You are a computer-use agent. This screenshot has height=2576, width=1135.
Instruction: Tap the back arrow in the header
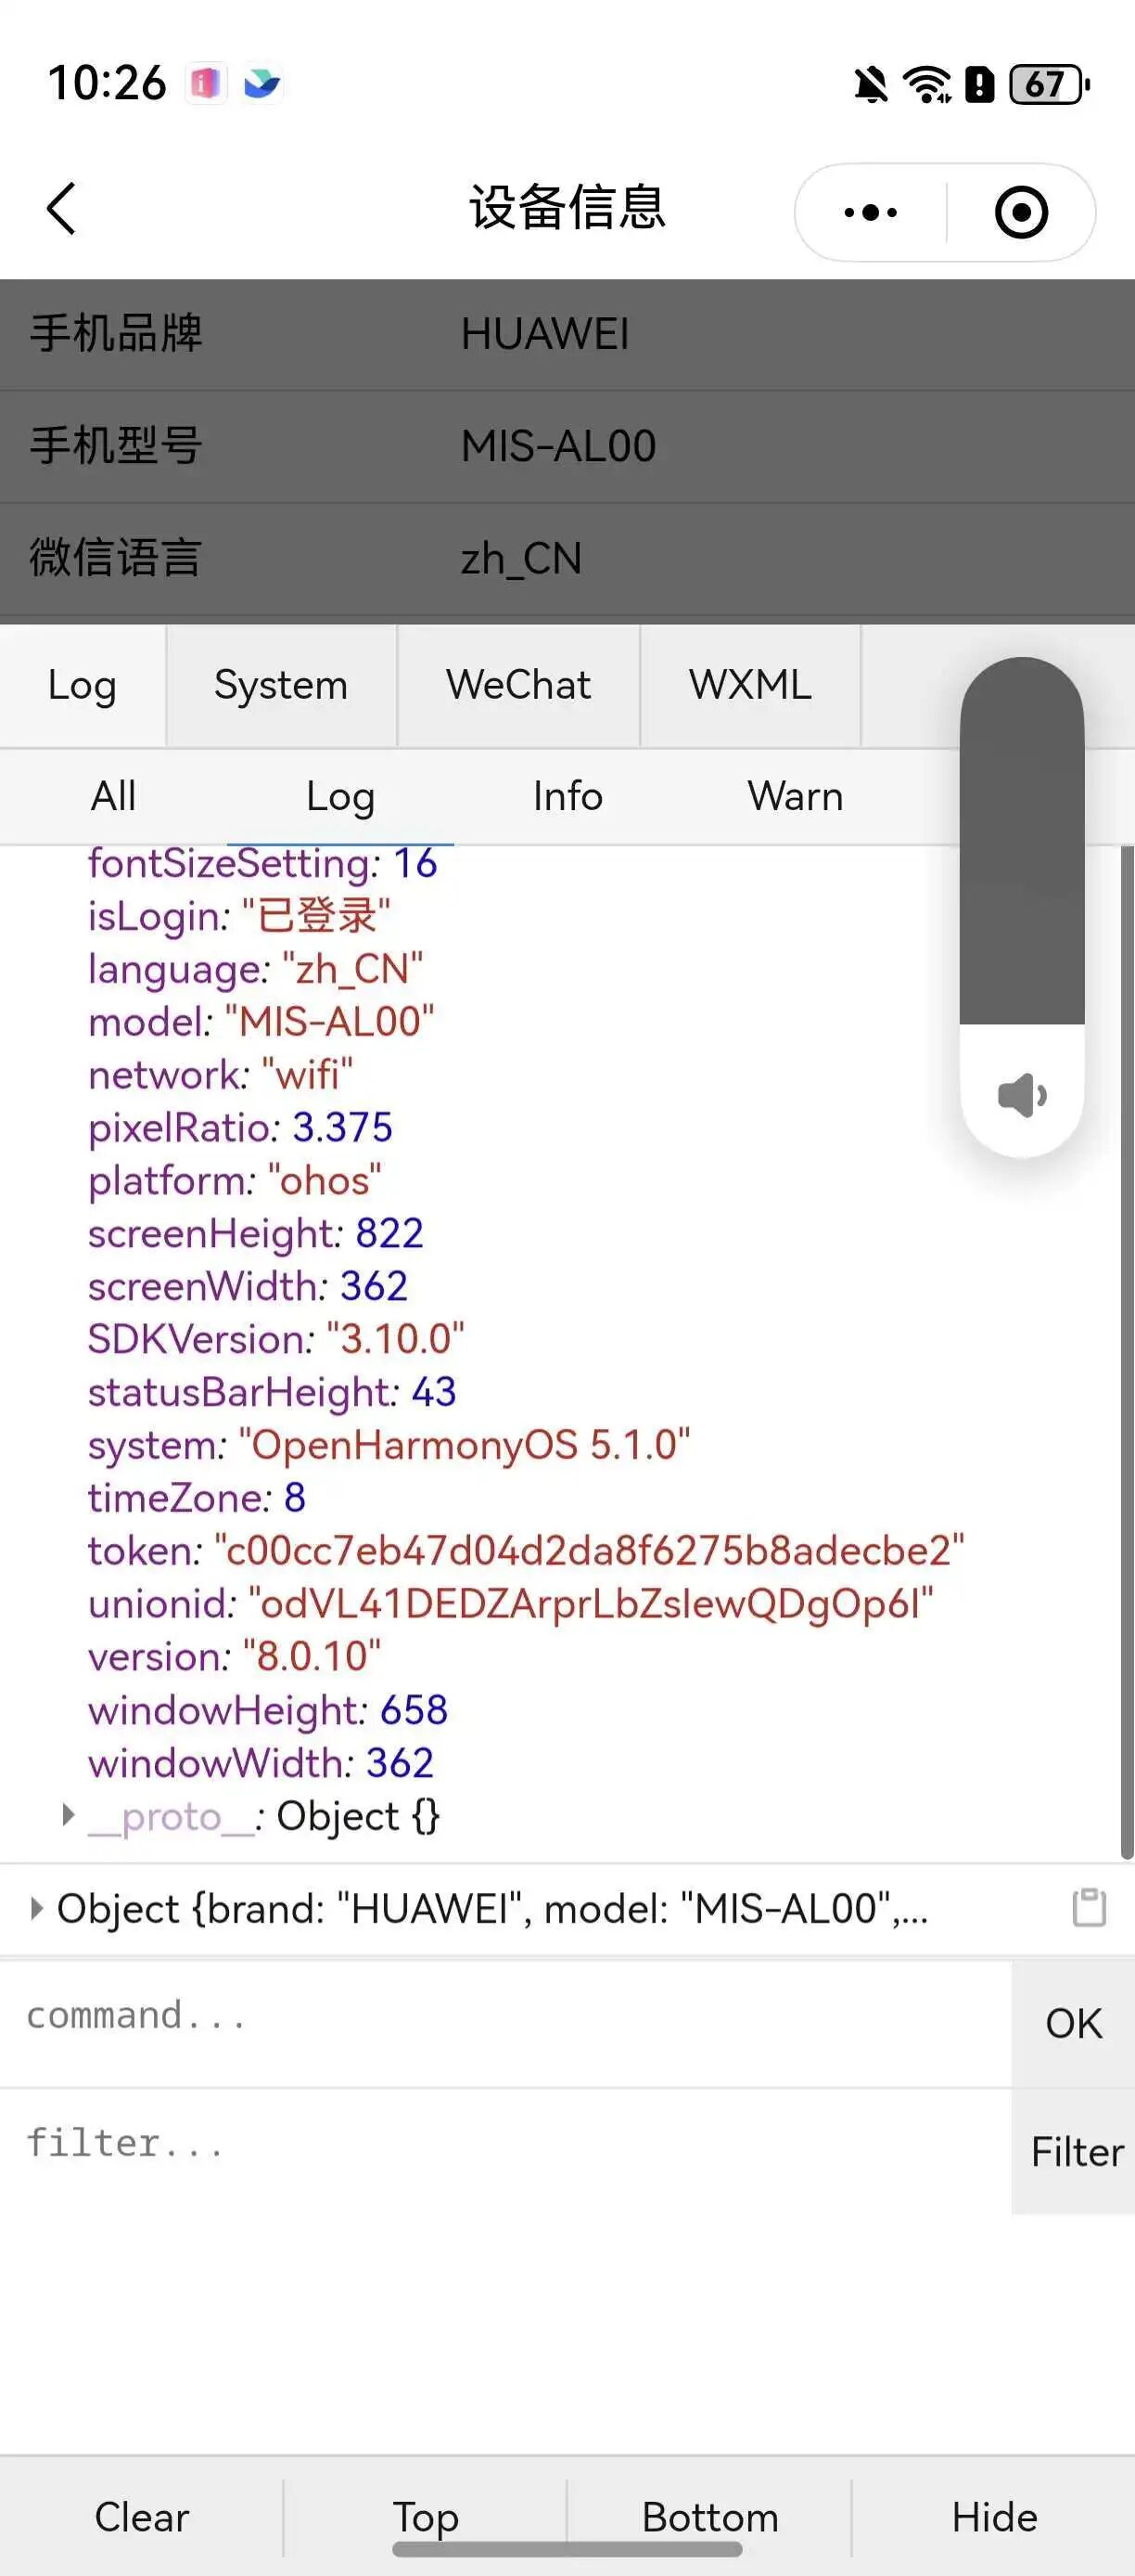(62, 209)
